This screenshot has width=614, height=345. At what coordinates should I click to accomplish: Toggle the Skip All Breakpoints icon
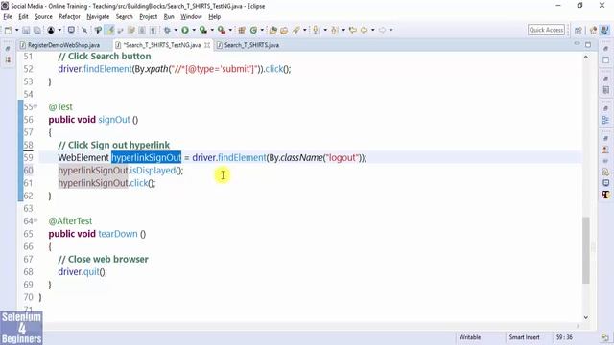(84, 30)
